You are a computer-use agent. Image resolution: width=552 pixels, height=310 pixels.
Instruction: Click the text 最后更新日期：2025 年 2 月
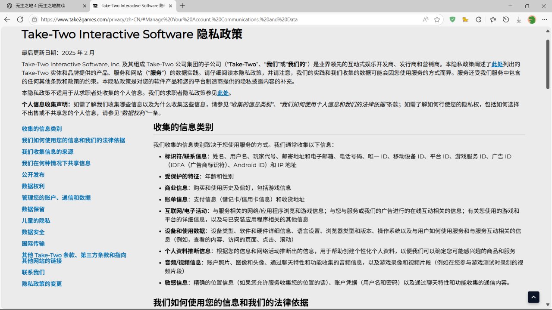pos(58,53)
